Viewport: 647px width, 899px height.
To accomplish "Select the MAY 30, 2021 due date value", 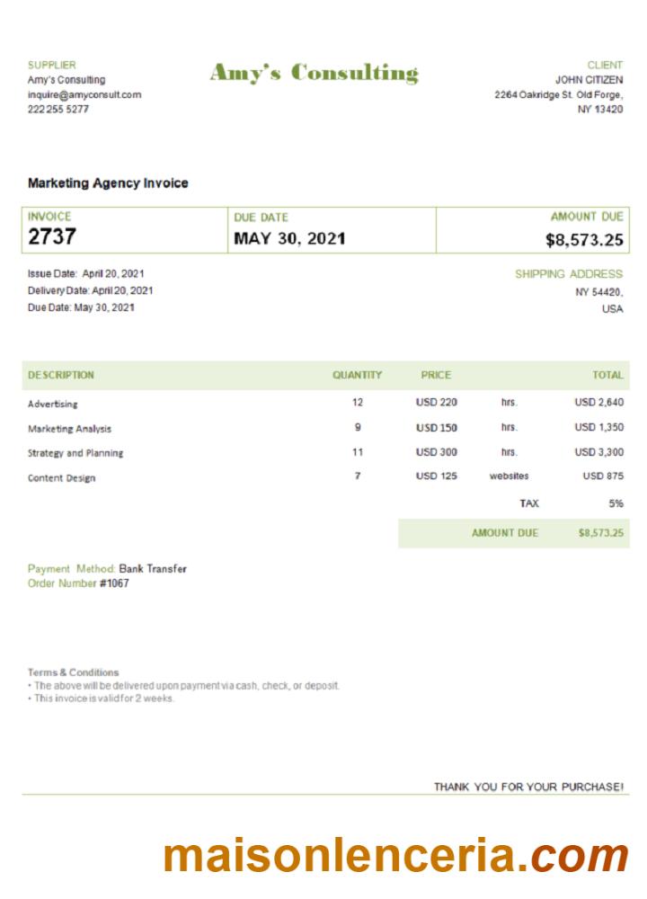I will tap(289, 239).
